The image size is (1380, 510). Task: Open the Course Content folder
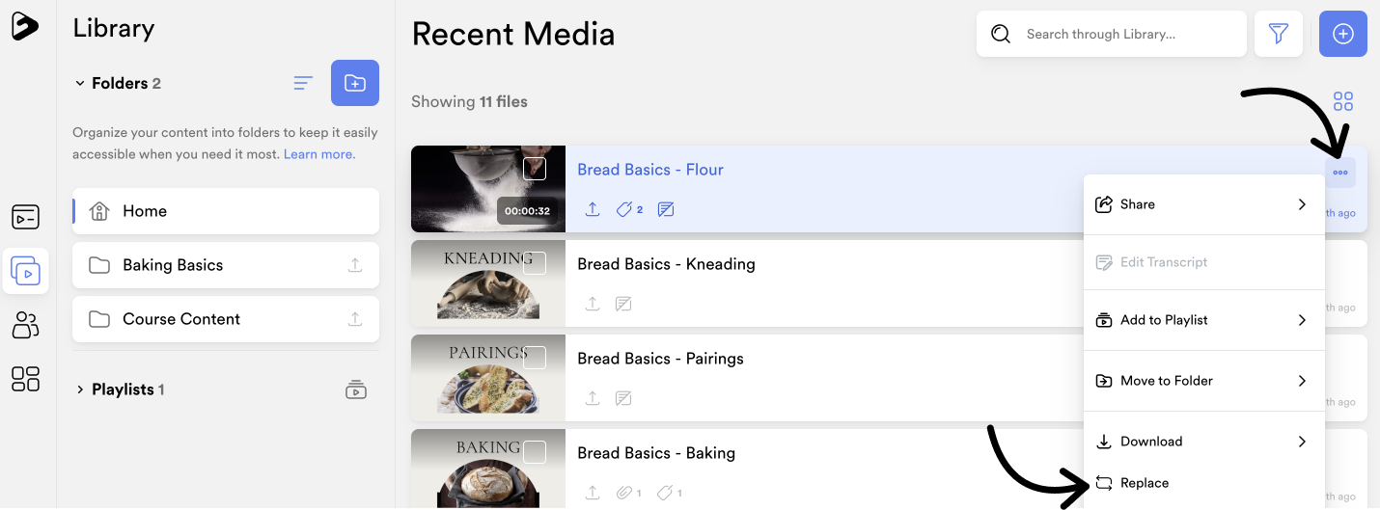226,319
